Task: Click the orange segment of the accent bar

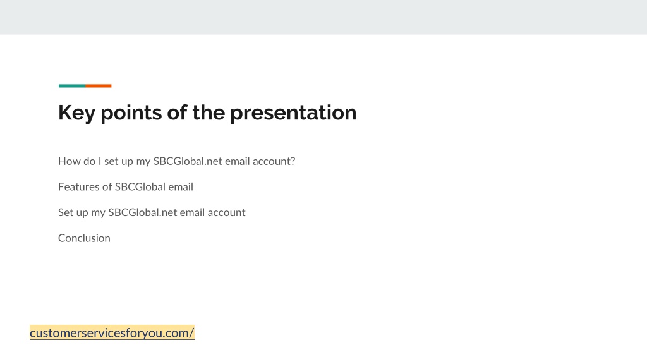Action: [x=99, y=86]
